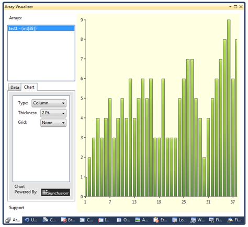The image size is (248, 227).
Task: Click the x-axis label 19
Action: 159,202
